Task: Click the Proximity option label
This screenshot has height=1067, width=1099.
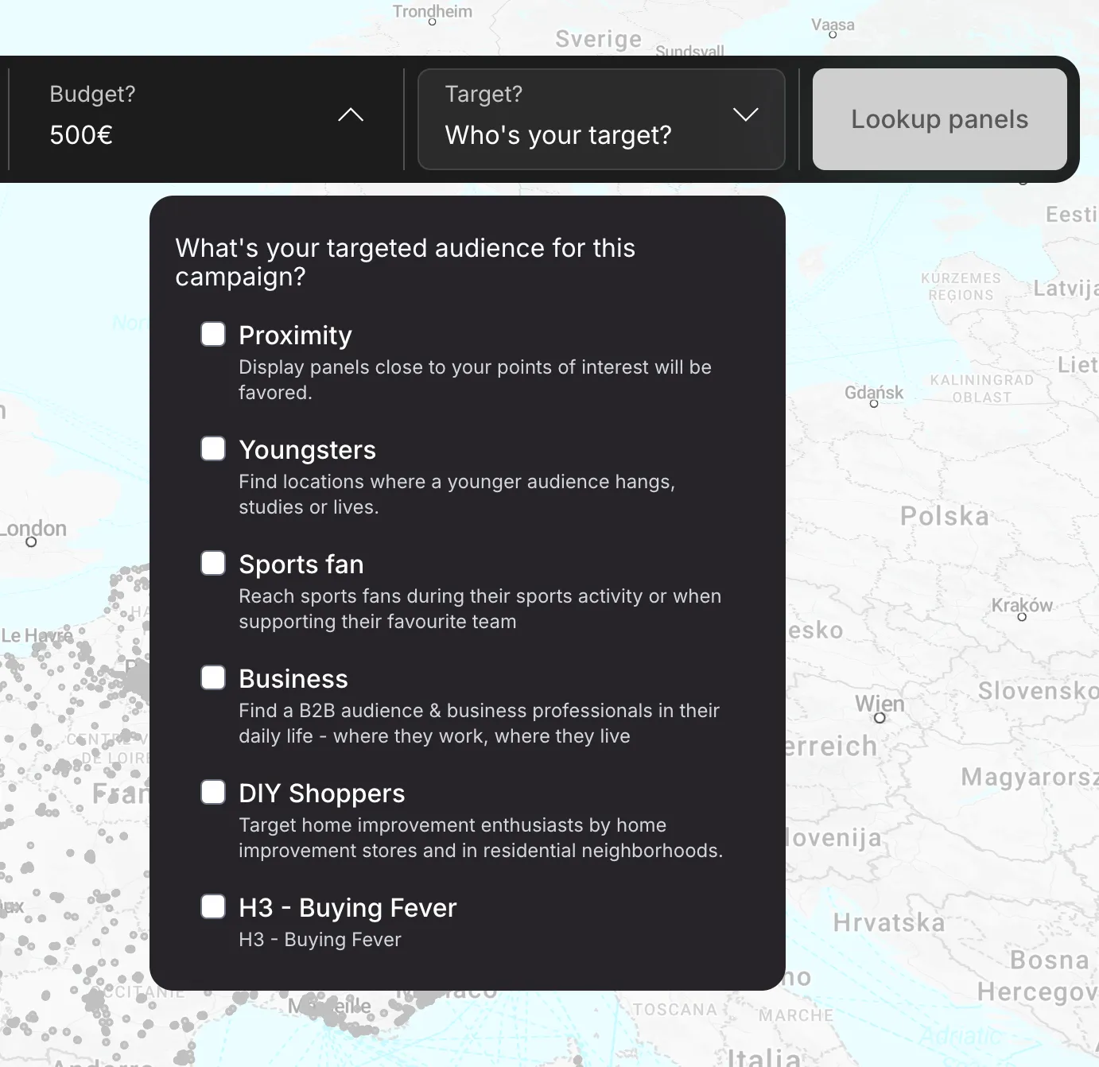Action: tap(295, 336)
